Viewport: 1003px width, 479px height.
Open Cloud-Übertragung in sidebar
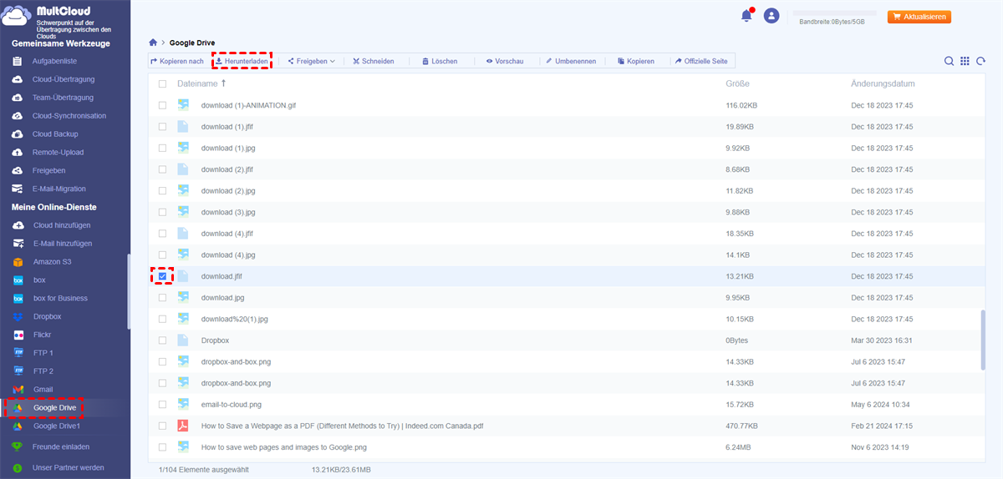tap(64, 79)
